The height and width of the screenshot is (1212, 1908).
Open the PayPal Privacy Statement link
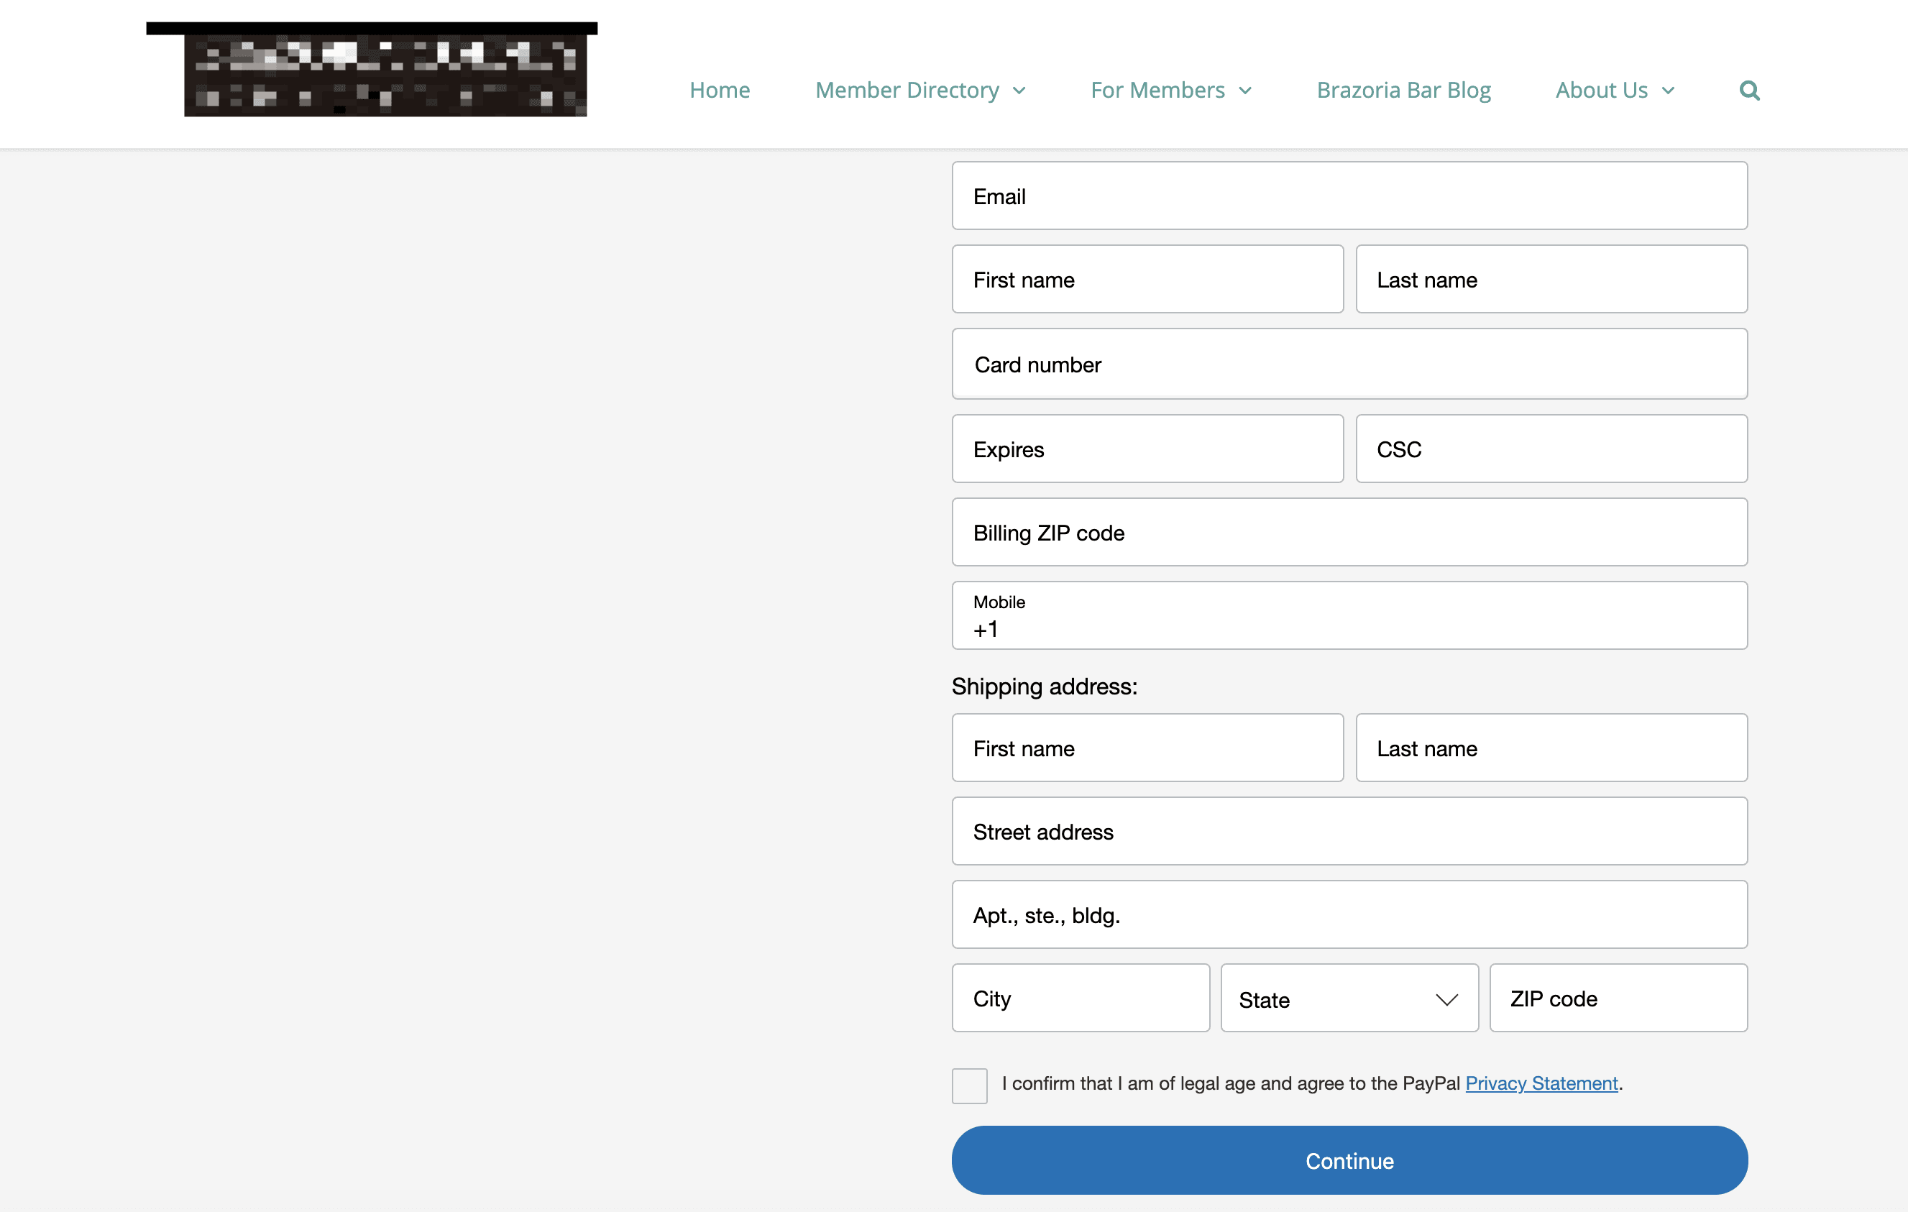coord(1541,1083)
